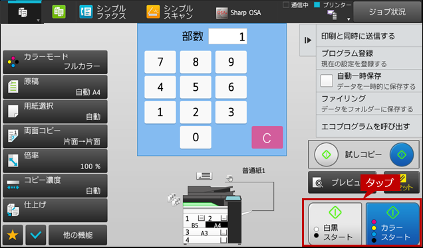Tap keypad number 7

point(160,62)
